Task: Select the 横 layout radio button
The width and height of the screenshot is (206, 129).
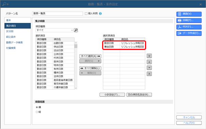Action: pyautogui.click(x=37, y=107)
